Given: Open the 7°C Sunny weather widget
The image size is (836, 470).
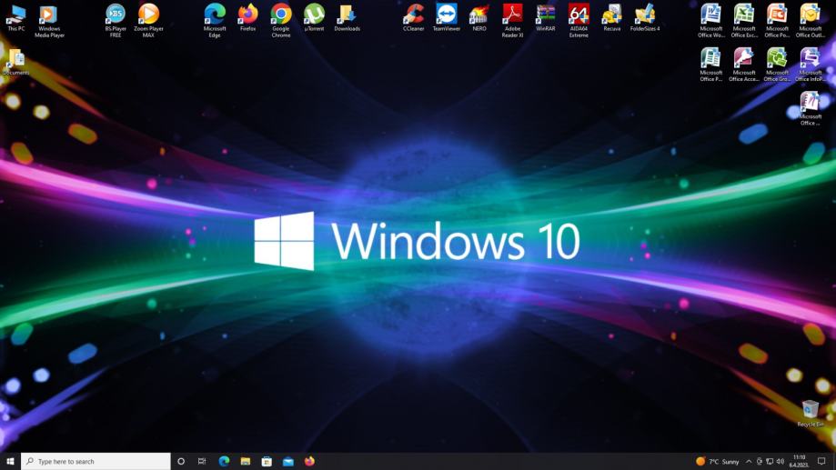Looking at the screenshot, I should click(x=718, y=462).
